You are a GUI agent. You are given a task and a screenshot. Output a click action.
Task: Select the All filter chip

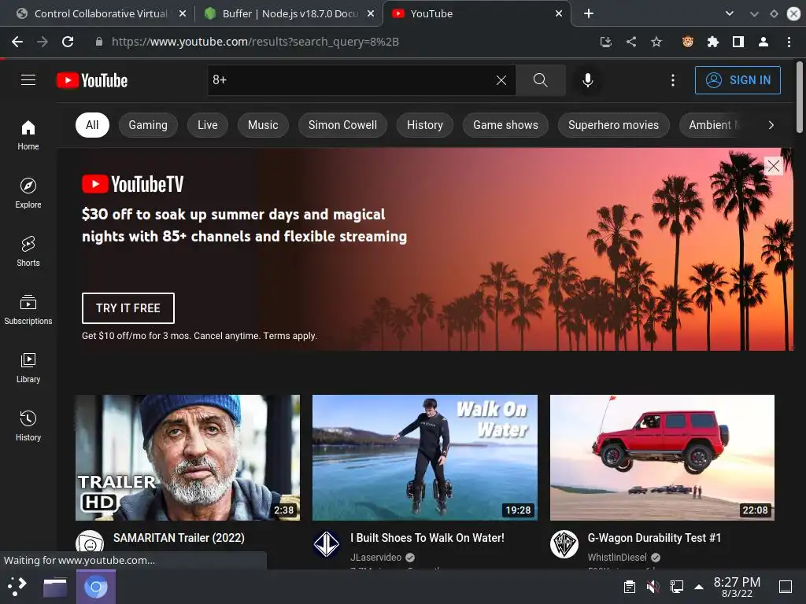[92, 125]
